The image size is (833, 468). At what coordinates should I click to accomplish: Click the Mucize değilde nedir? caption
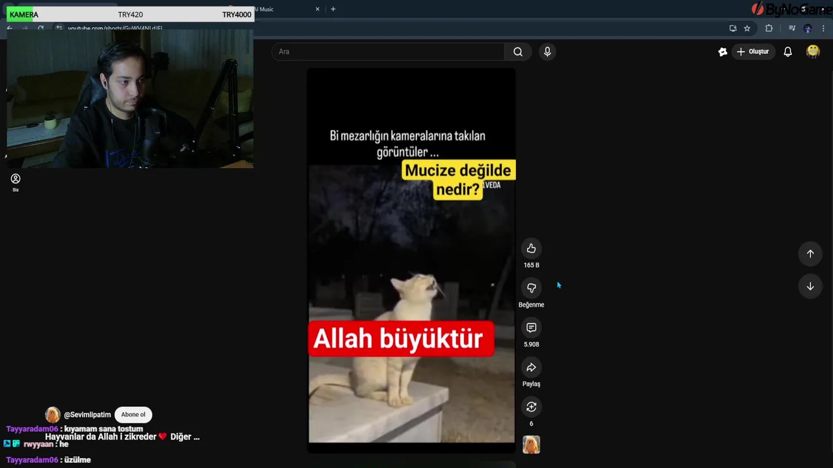tap(458, 179)
